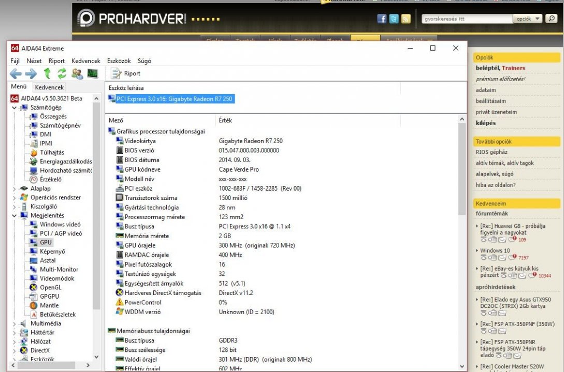Click the gyorskeresés itt search field
Image resolution: width=564 pixels, height=372 pixels.
(467, 19)
